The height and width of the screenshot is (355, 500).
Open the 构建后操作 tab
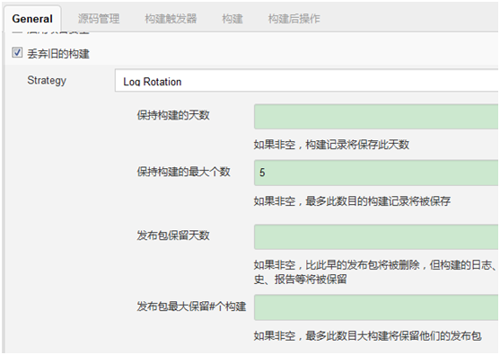tap(294, 19)
